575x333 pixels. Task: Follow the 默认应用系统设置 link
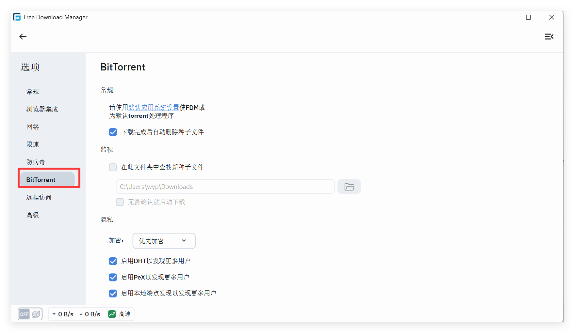154,107
